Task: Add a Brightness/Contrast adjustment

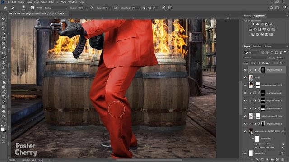Action: 253,24
